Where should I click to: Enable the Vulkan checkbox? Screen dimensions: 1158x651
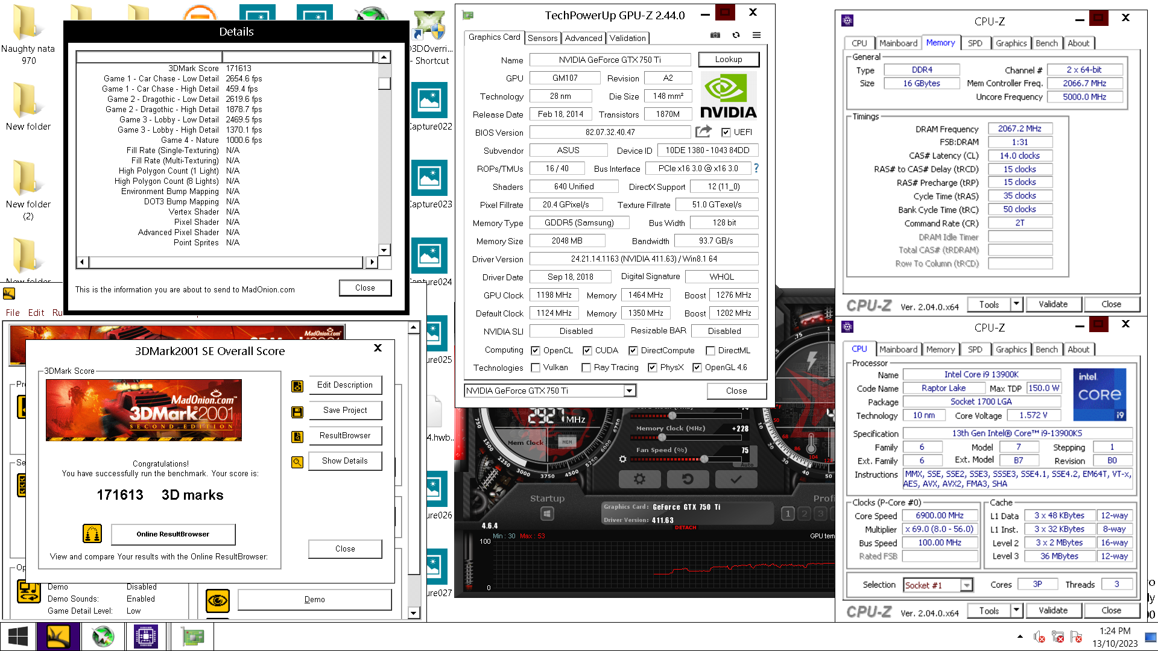[x=536, y=368]
